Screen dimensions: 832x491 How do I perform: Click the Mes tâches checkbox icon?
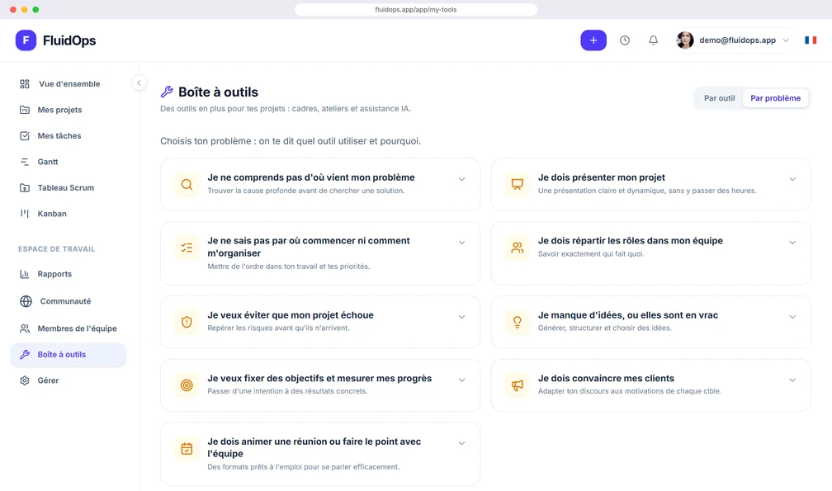point(25,135)
